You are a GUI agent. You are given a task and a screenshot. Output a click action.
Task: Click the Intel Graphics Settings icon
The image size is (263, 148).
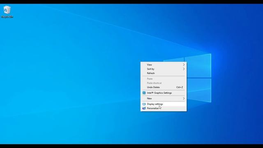coord(144,93)
